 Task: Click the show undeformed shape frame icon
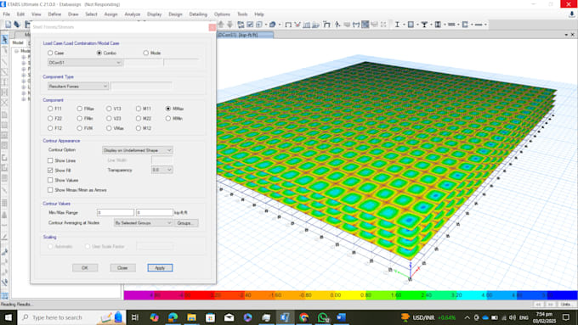(288, 25)
